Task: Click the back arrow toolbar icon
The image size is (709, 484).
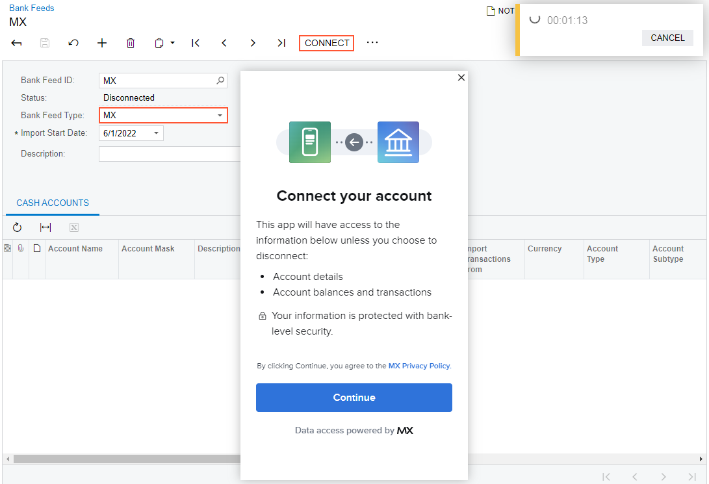Action: [17, 43]
